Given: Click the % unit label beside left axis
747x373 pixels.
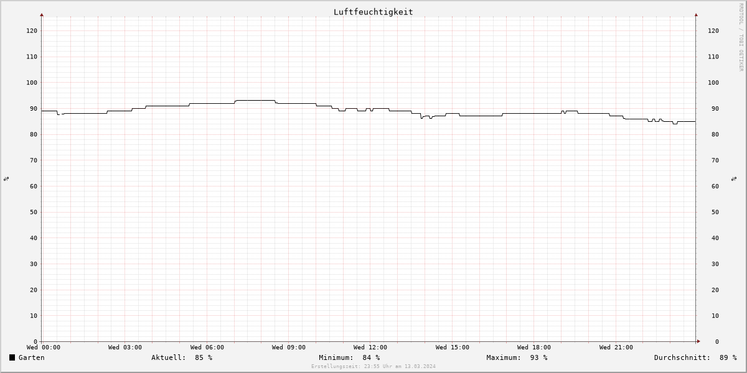Looking at the screenshot, I should point(6,178).
